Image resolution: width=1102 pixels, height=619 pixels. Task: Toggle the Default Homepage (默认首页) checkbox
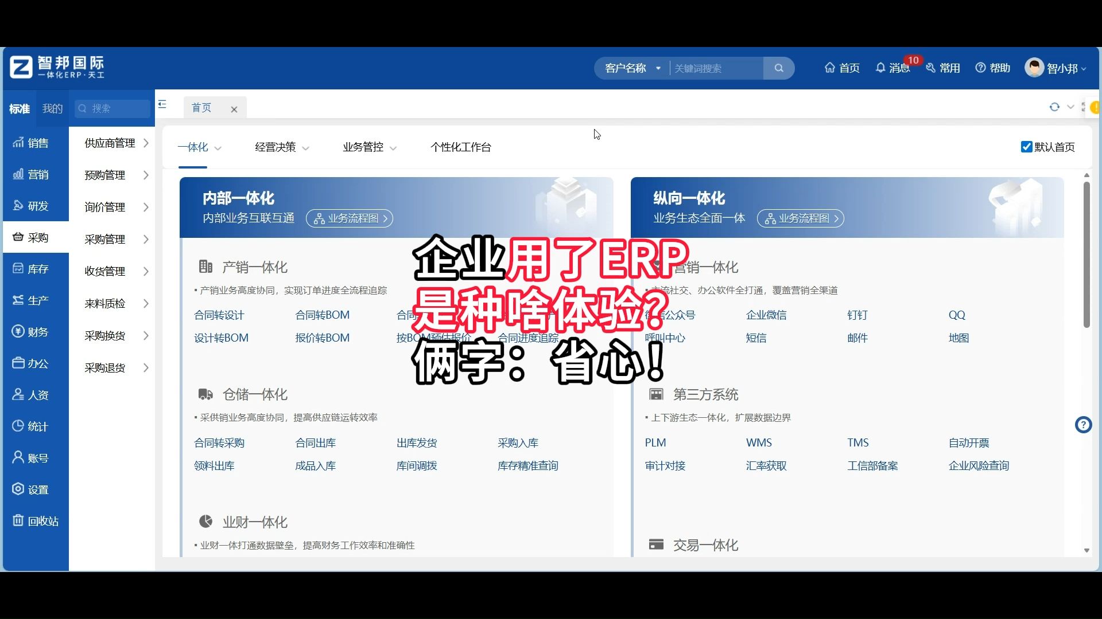click(x=1027, y=147)
